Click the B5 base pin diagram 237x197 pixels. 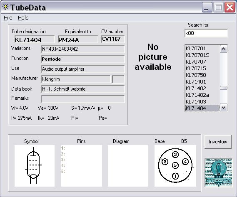175,166
